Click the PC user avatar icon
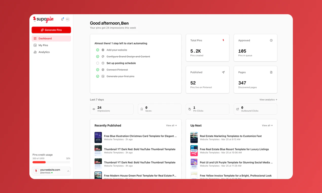 67,19
